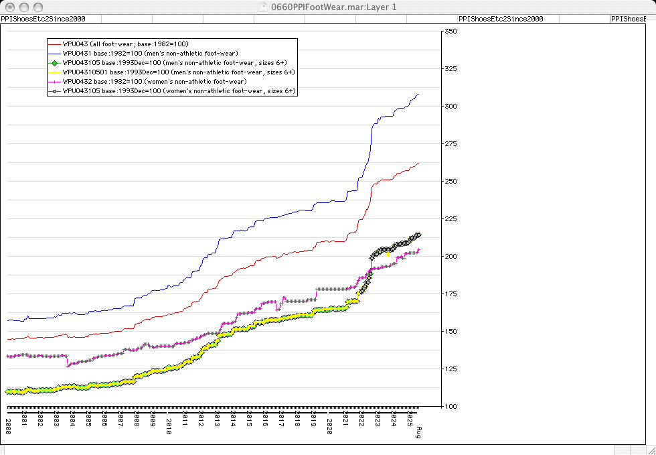Click the 2020 label on the x-axis
The image size is (656, 455).
(x=330, y=427)
